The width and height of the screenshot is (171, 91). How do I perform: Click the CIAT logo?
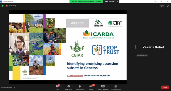click(x=115, y=24)
